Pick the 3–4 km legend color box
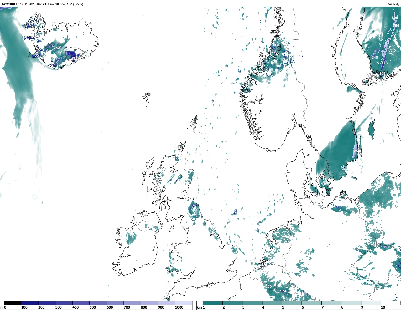 pos(252,303)
